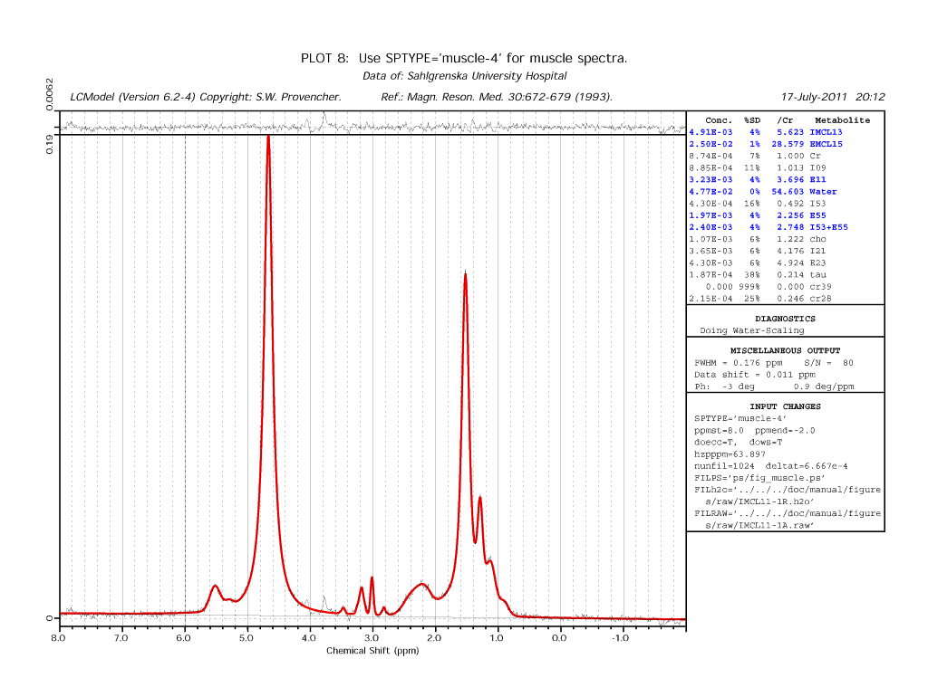Click the '/Cr' column header
This screenshot has height=697, width=928.
click(x=785, y=120)
